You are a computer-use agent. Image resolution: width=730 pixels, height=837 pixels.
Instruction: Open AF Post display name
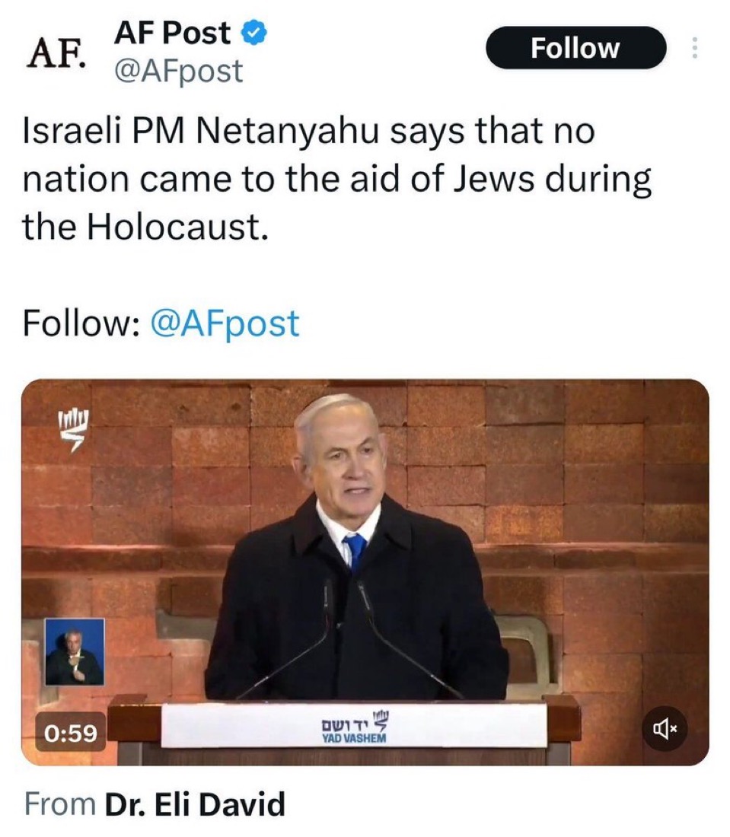[x=173, y=33]
